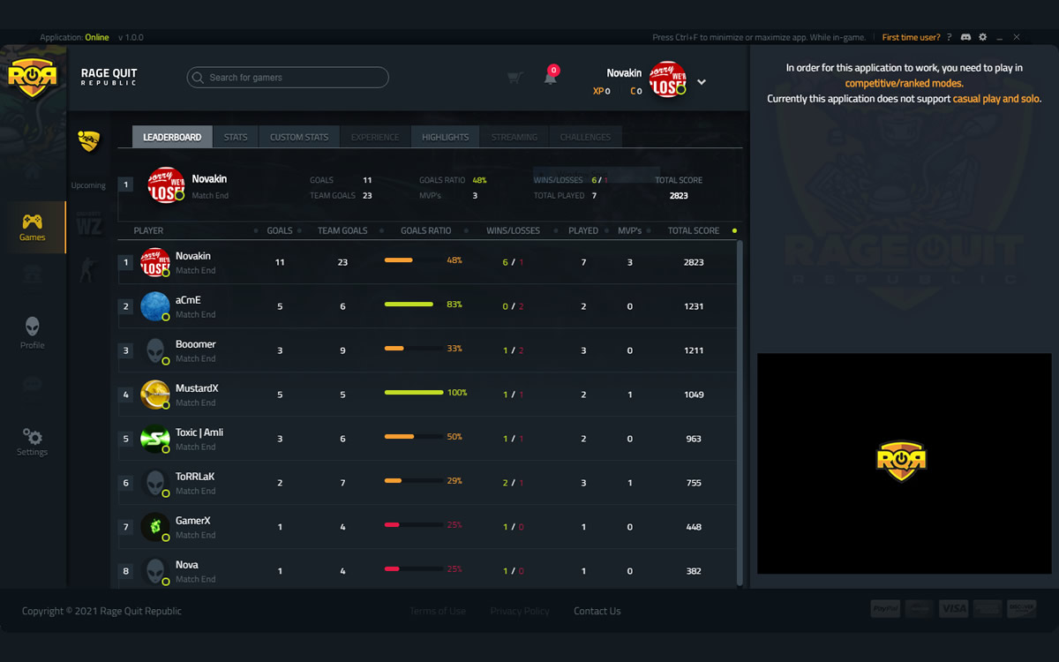Open the shopping cart icon

point(514,78)
